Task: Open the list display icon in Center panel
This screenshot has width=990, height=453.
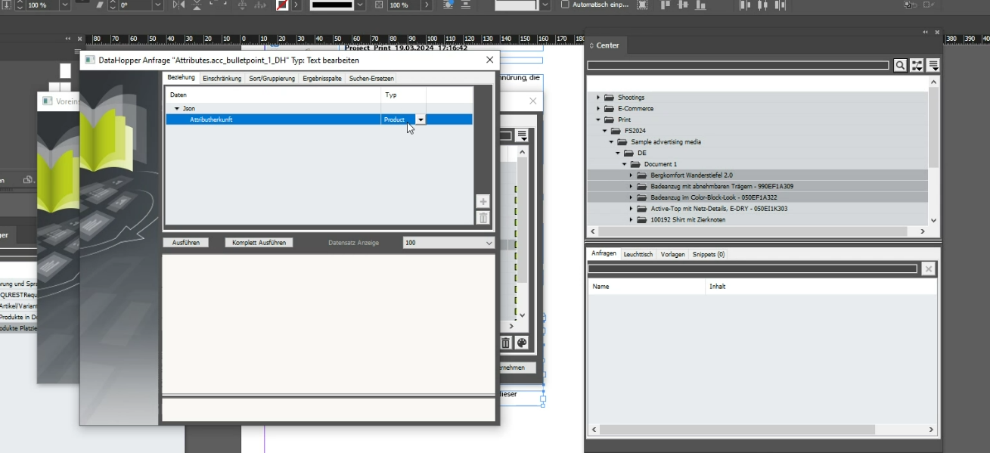Action: point(933,65)
